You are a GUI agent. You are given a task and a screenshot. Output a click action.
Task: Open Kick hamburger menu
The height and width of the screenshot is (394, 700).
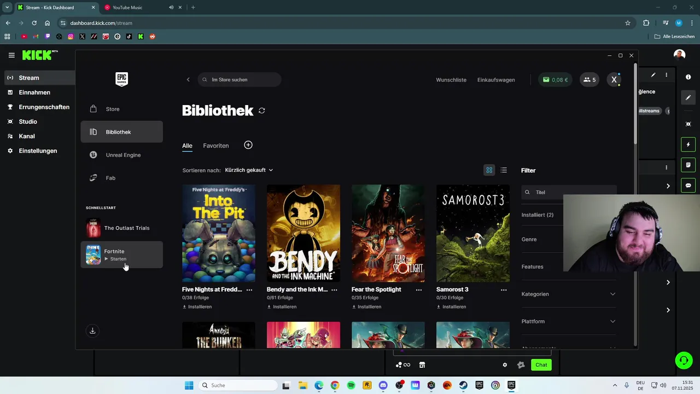click(x=11, y=55)
